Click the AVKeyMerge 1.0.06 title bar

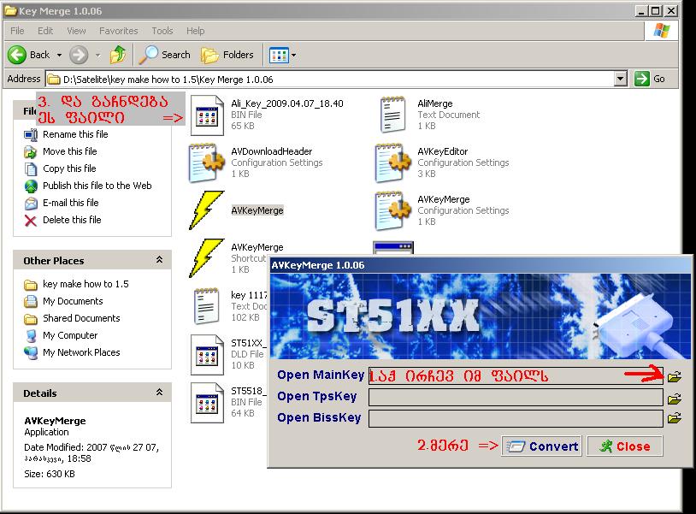point(481,265)
